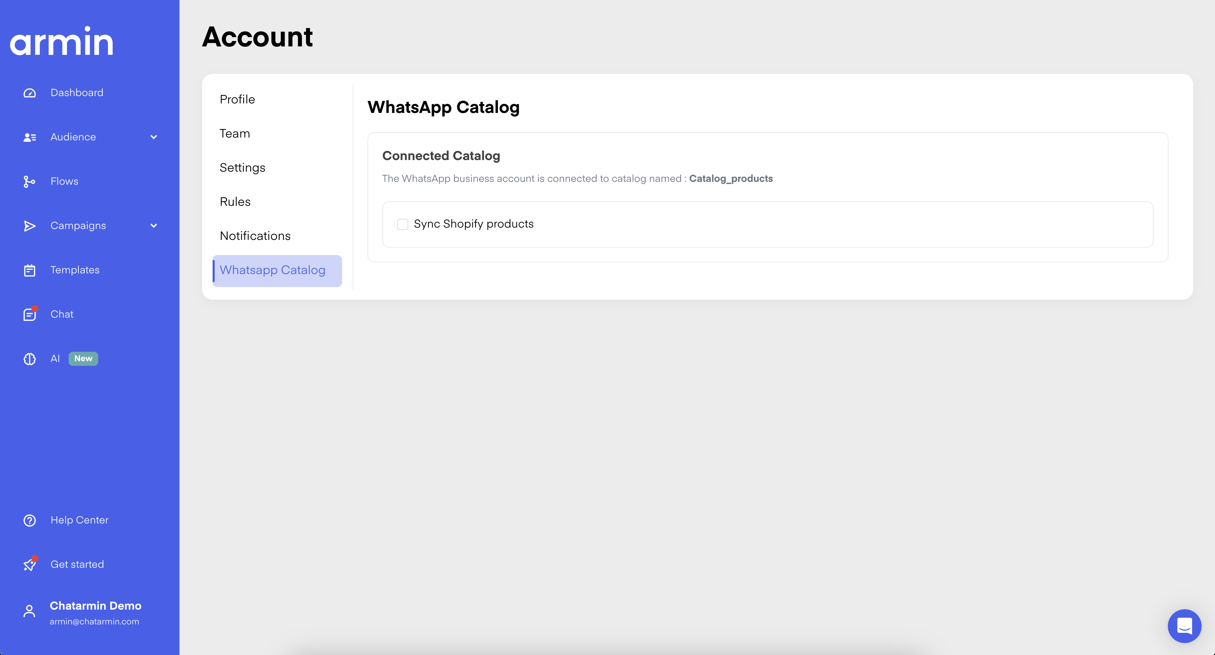Click the Flows branch icon
The height and width of the screenshot is (655, 1215).
pyautogui.click(x=29, y=182)
